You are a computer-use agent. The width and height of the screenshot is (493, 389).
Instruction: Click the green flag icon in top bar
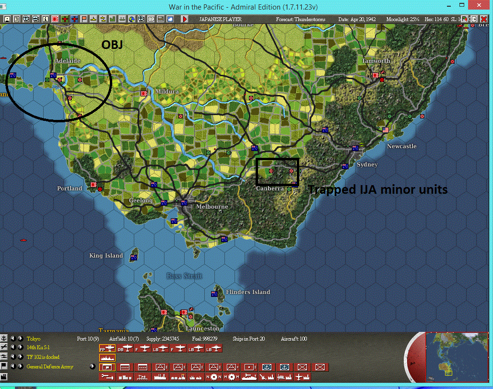[464, 19]
